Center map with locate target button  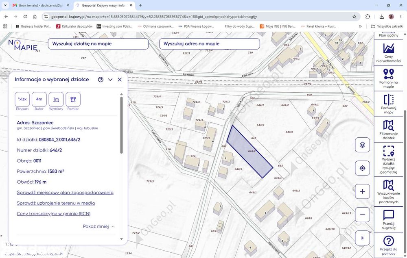point(362,168)
